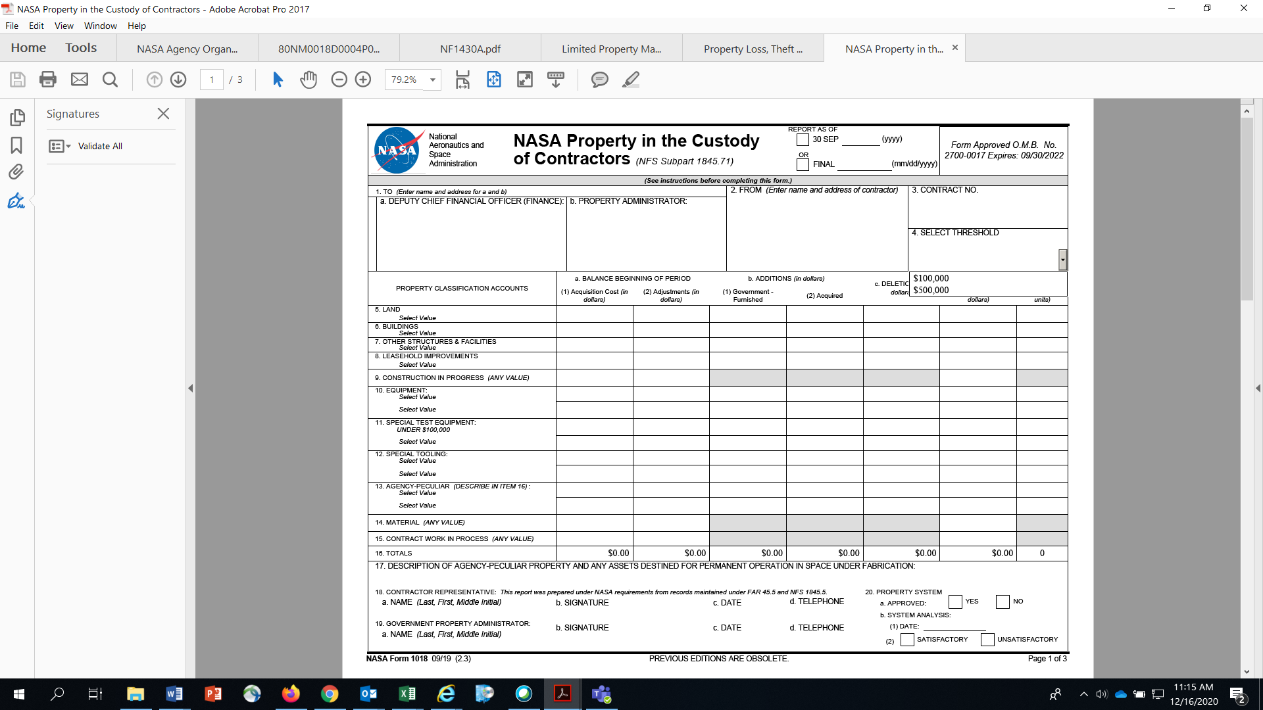Click the Send by email envelope icon

(80, 80)
